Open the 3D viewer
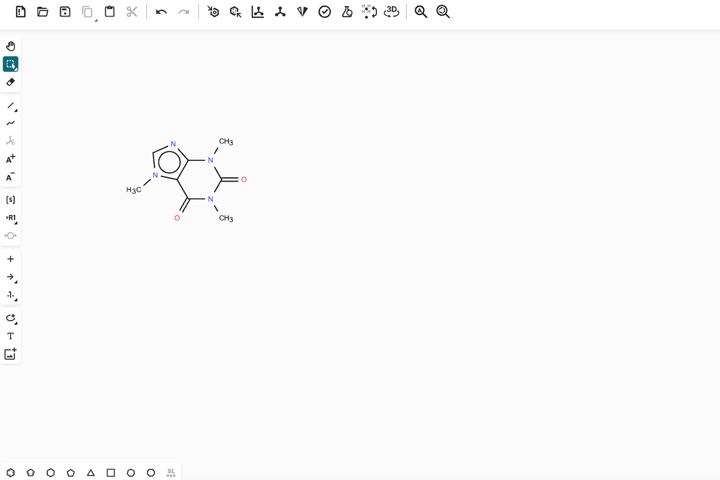 [392, 12]
